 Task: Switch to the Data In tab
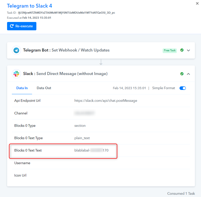click(22, 88)
